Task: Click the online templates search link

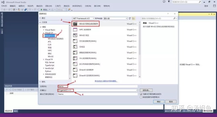Action: click(106, 81)
